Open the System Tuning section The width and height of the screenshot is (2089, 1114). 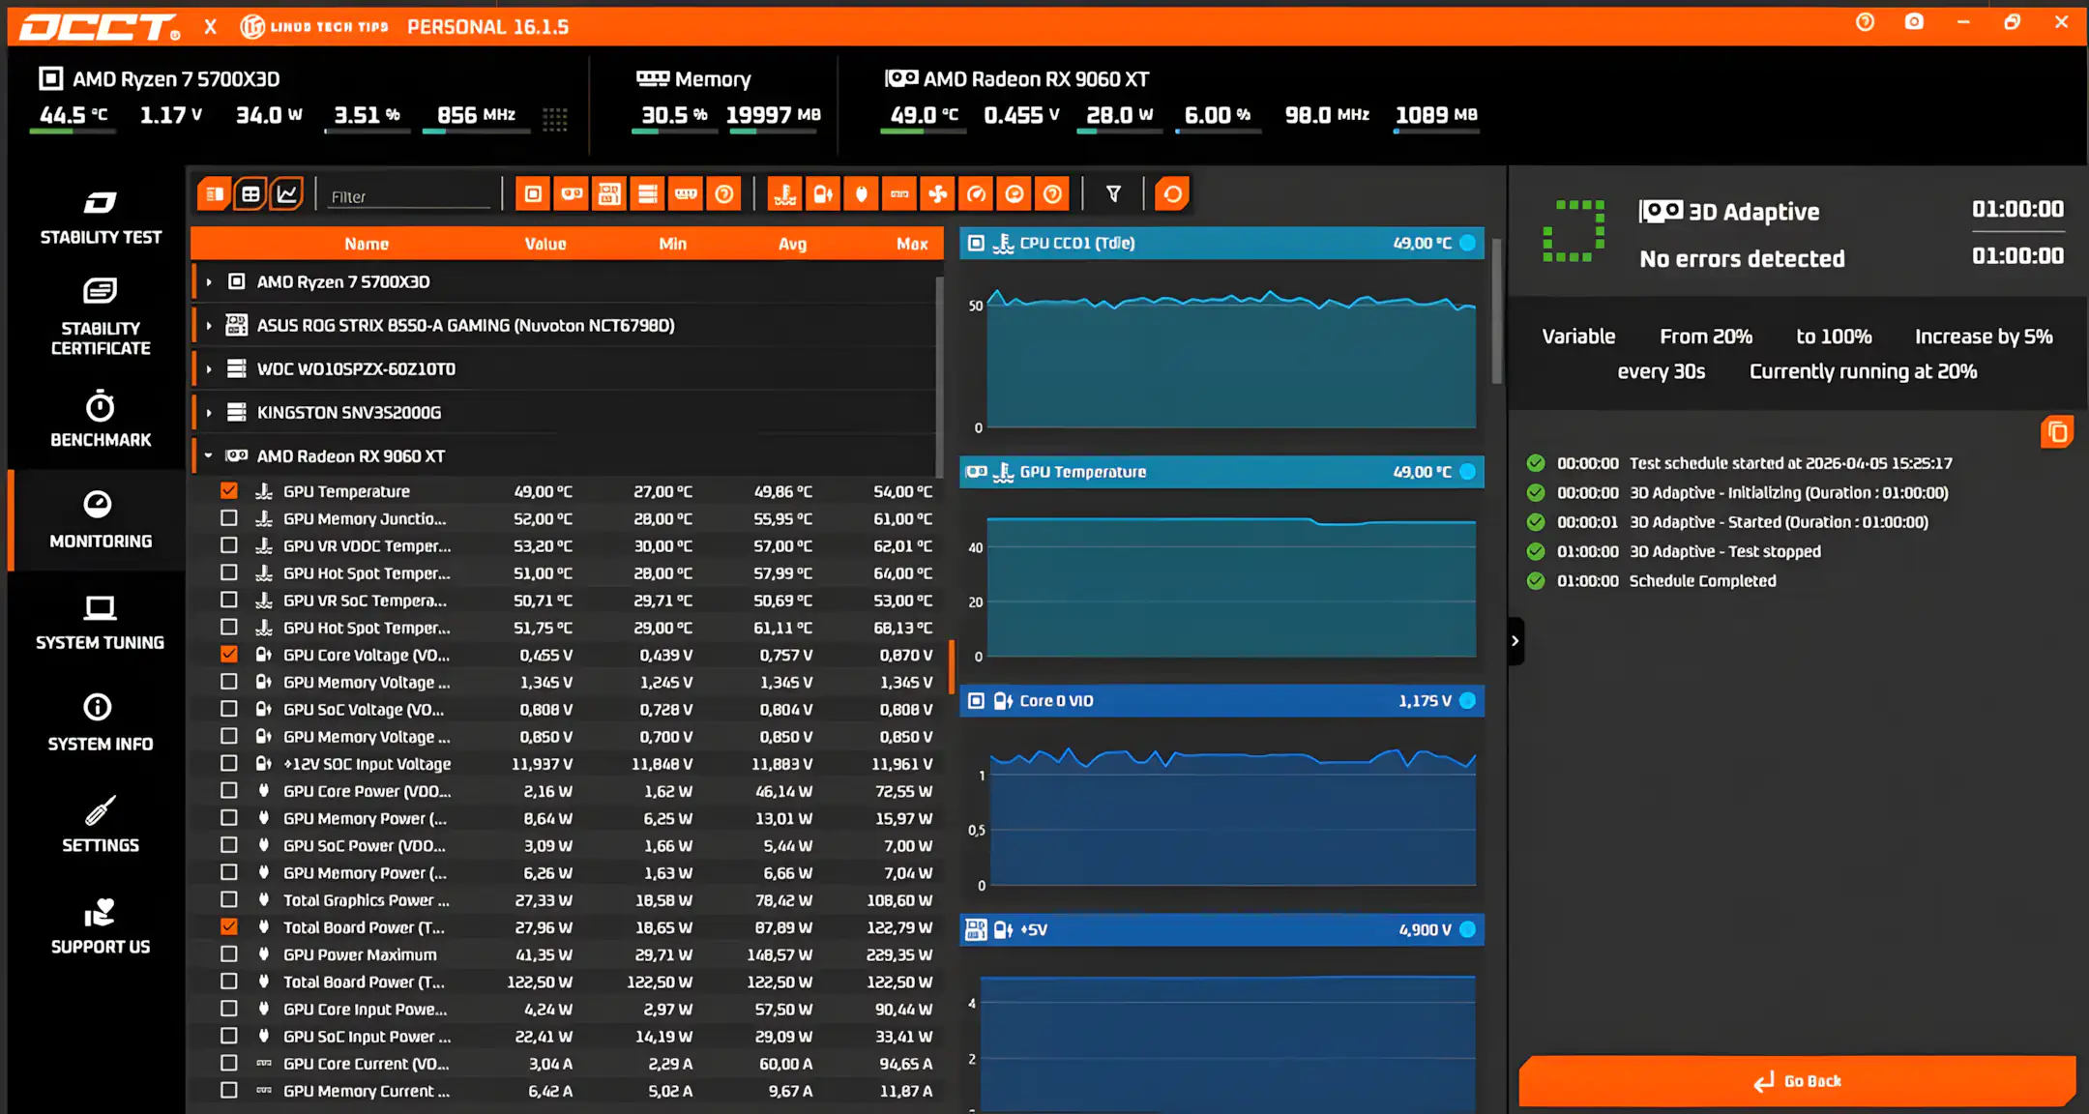coord(101,622)
